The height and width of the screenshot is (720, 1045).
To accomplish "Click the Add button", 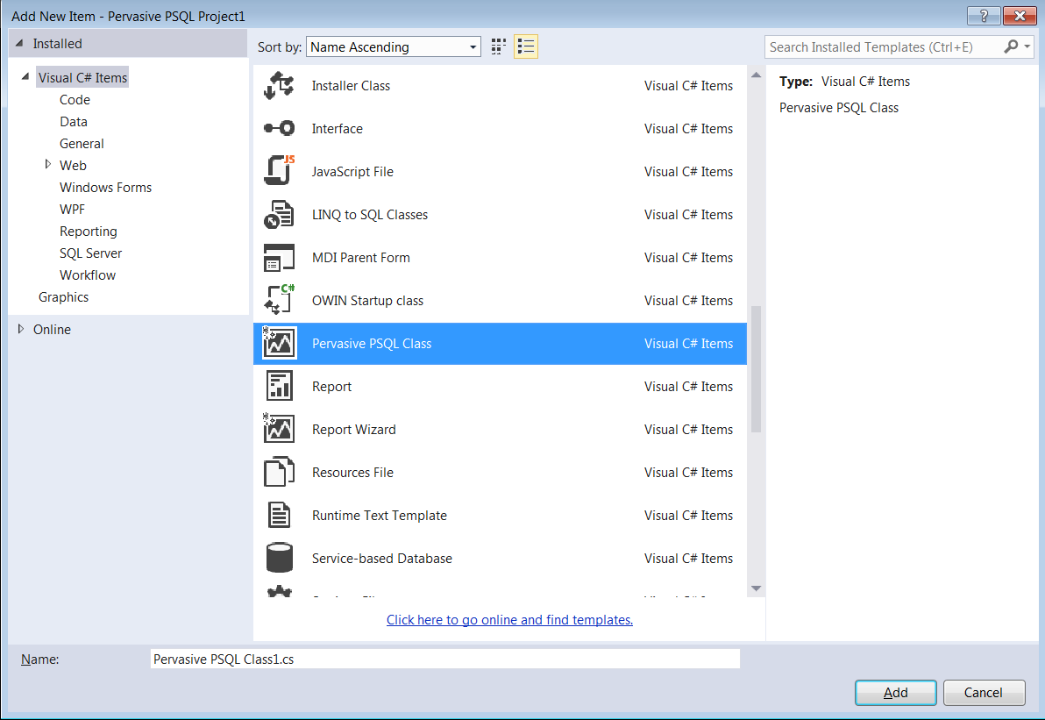I will [895, 693].
